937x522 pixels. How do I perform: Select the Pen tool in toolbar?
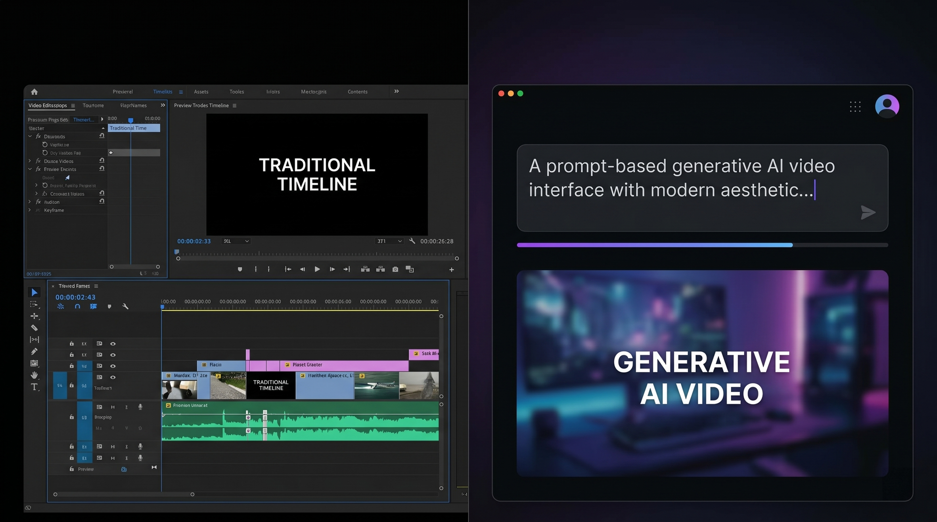(x=34, y=351)
